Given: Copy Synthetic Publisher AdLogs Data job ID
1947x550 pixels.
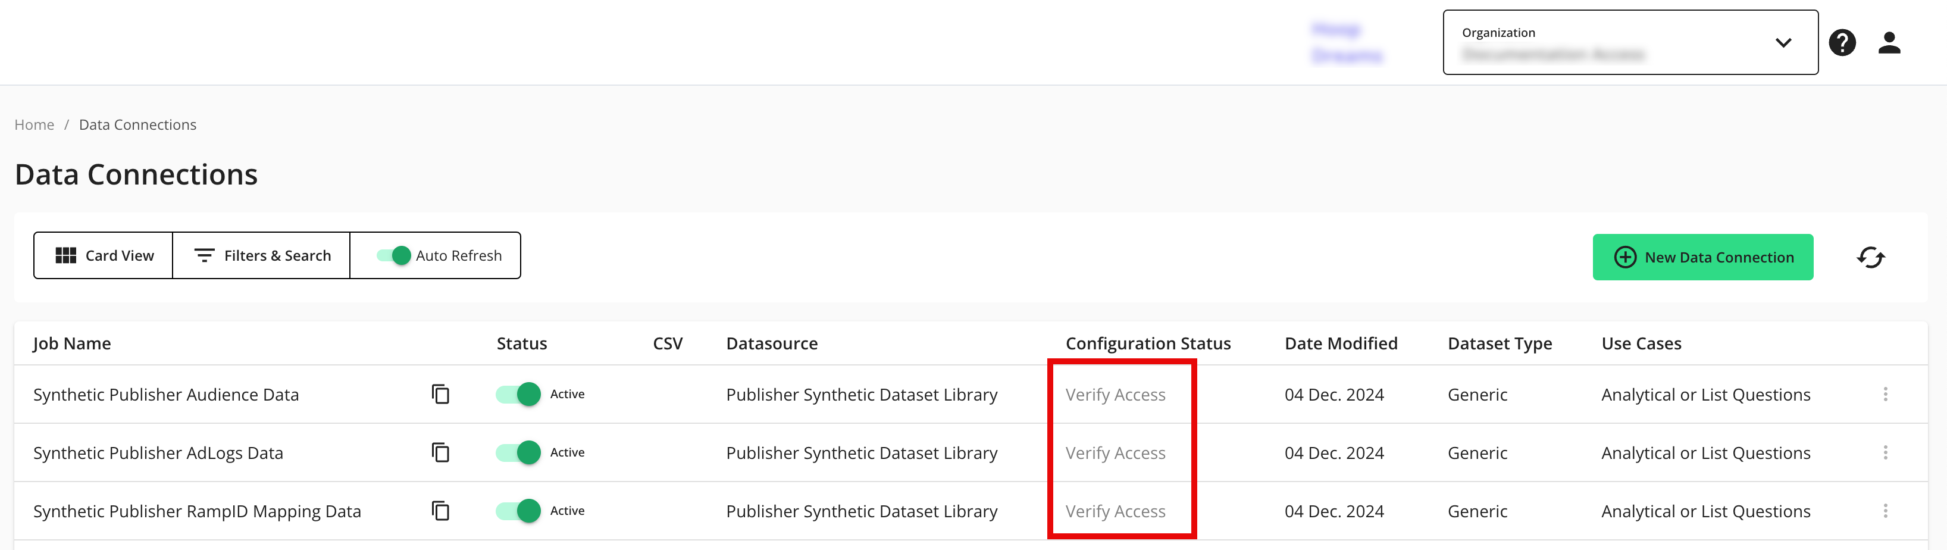Looking at the screenshot, I should coord(440,452).
